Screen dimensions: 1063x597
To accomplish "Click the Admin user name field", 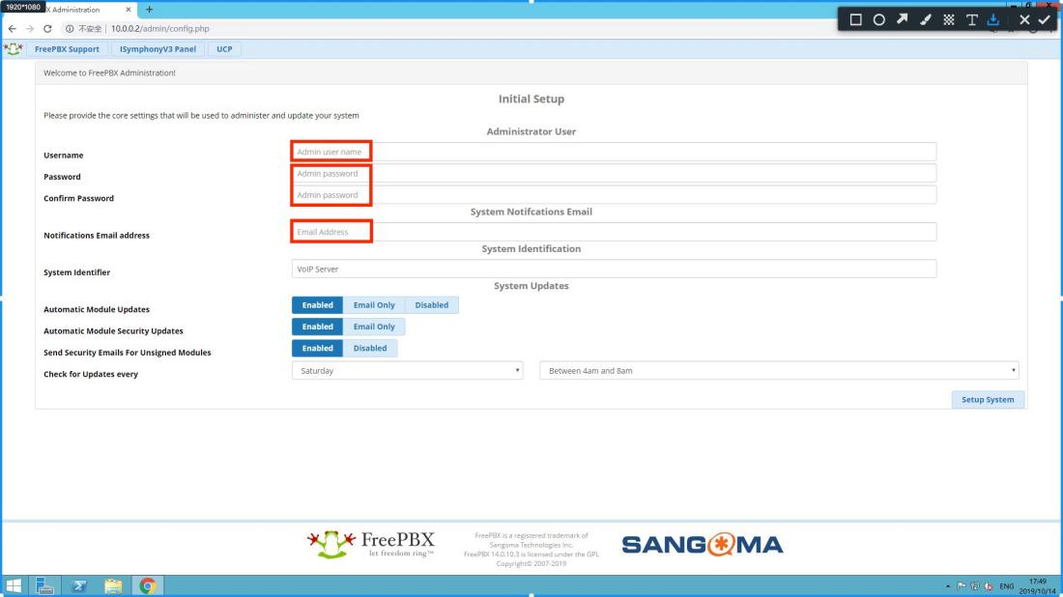I will [x=614, y=152].
